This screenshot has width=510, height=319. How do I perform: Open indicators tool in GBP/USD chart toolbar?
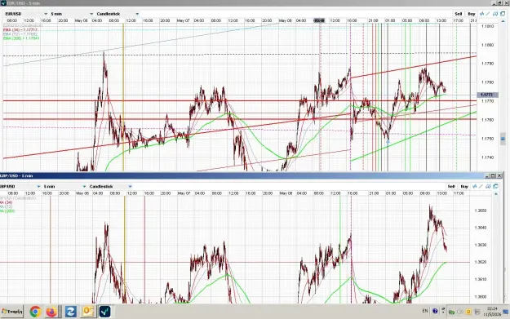pyautogui.click(x=475, y=186)
